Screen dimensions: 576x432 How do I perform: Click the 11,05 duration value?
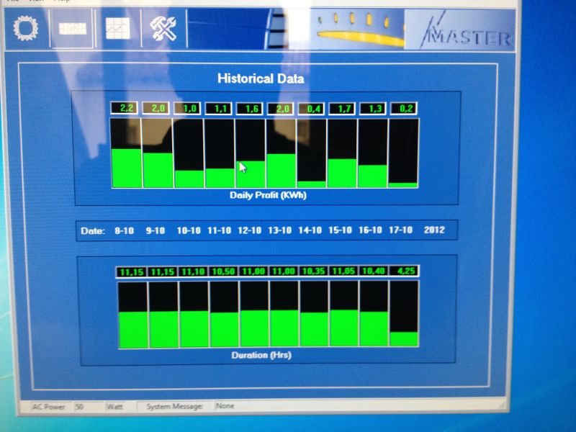click(x=343, y=271)
